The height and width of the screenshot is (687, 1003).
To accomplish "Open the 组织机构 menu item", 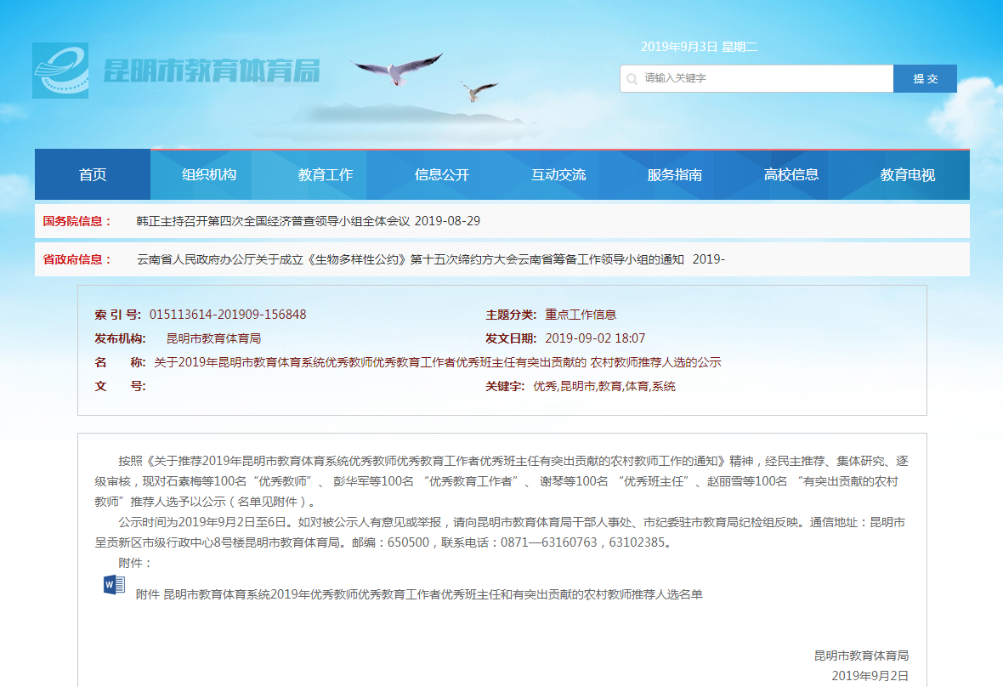I will [209, 175].
